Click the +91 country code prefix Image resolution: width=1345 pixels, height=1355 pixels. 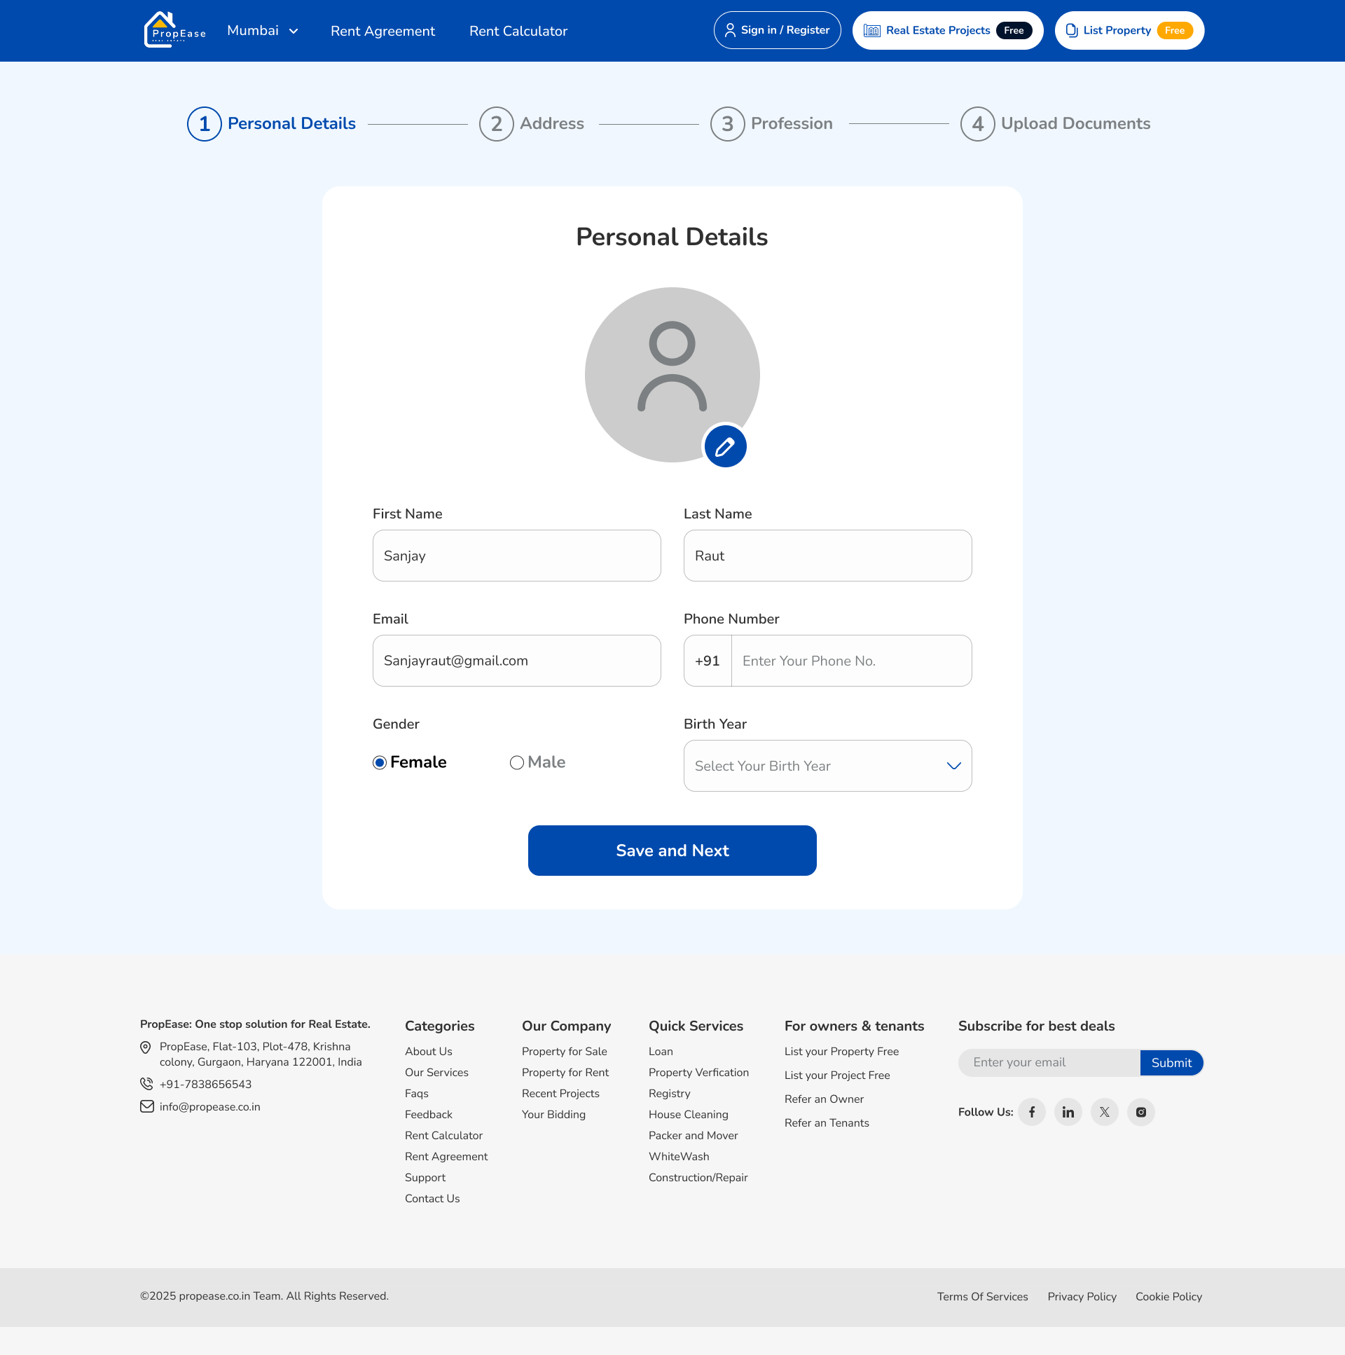[x=708, y=661]
